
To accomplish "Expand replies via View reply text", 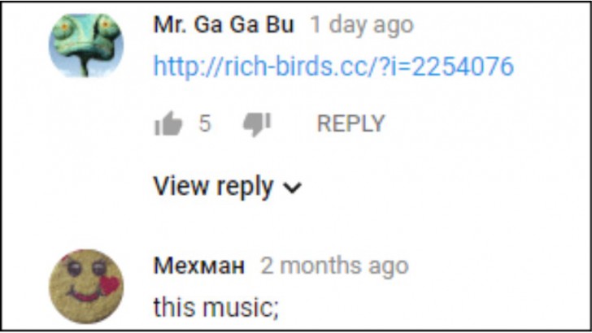I will (213, 187).
